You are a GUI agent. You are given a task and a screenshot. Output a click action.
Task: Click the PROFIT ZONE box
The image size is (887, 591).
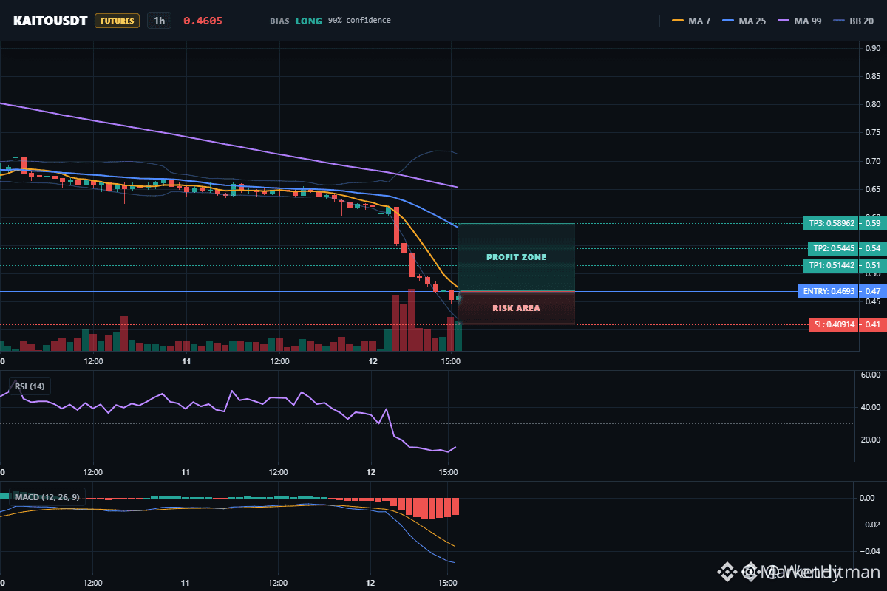point(517,257)
